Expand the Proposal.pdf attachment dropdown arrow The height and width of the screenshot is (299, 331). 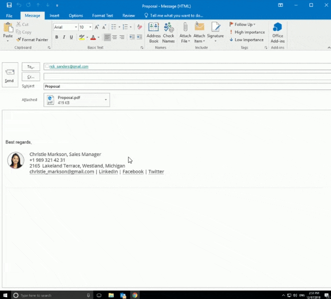click(106, 100)
